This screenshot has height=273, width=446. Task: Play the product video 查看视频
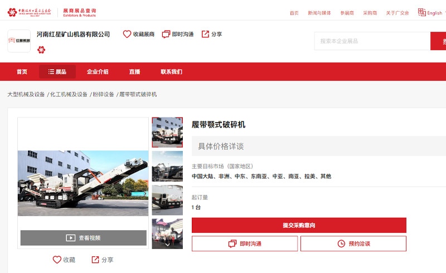tap(84, 238)
